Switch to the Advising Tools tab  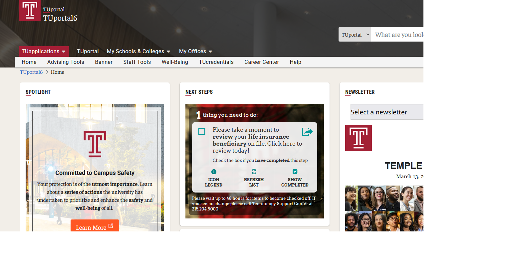coord(66,62)
